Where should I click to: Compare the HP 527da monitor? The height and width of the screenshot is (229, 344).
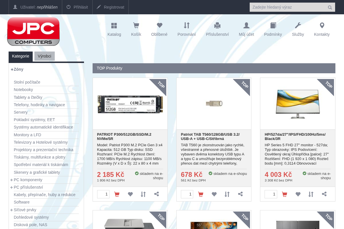(311, 194)
